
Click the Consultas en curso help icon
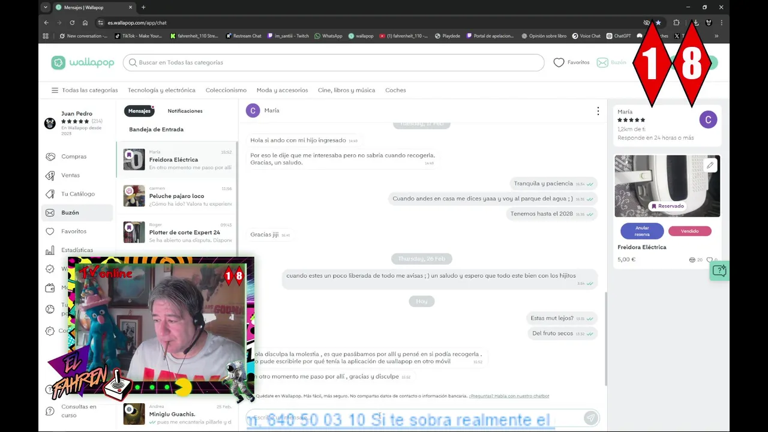click(x=50, y=411)
